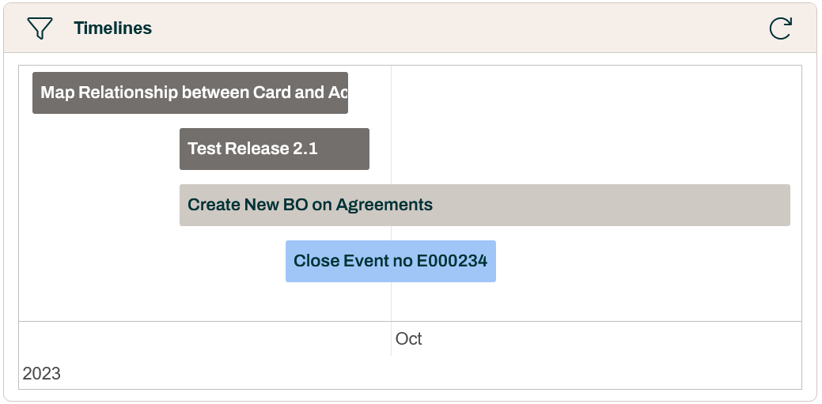Click blank space right of Test Release 2.1 bar
Viewport: 822px width, 404px height.
(x=585, y=149)
